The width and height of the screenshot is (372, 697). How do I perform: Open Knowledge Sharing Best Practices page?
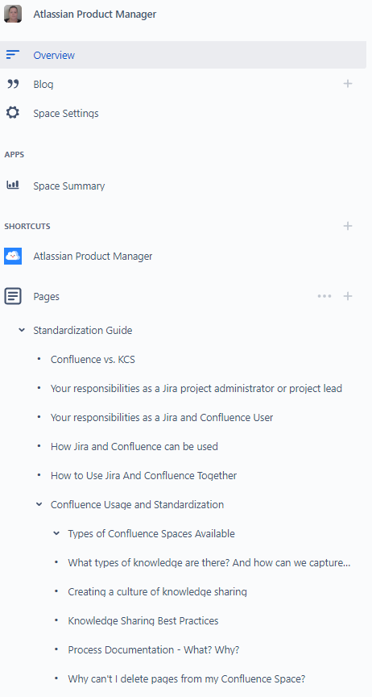point(143,620)
